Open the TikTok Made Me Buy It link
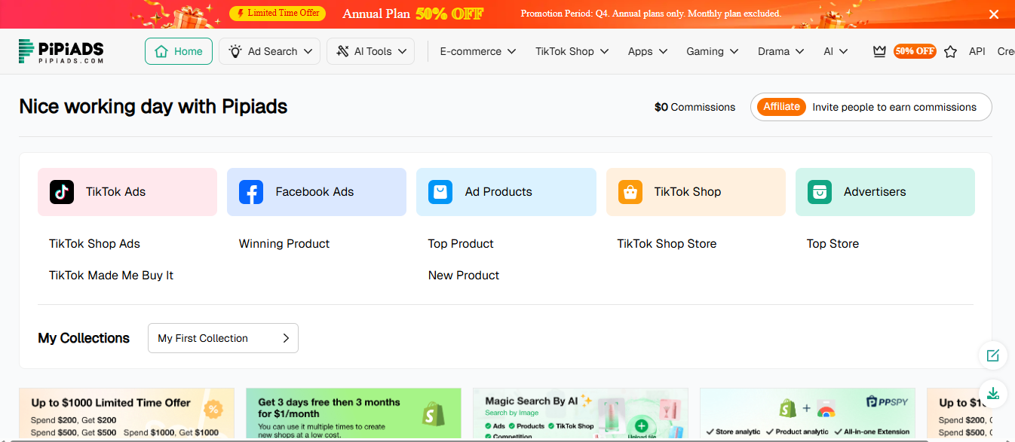 tap(110, 275)
